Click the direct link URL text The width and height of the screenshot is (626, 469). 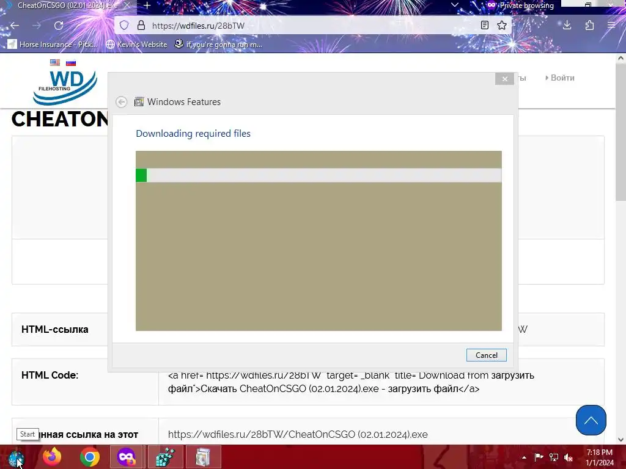pyautogui.click(x=298, y=434)
